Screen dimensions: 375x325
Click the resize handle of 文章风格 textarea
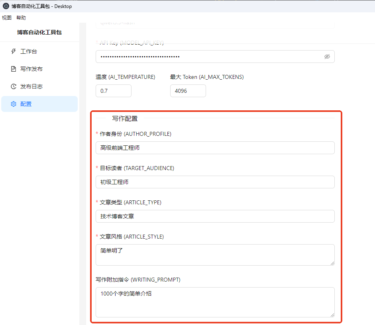[x=332, y=263]
